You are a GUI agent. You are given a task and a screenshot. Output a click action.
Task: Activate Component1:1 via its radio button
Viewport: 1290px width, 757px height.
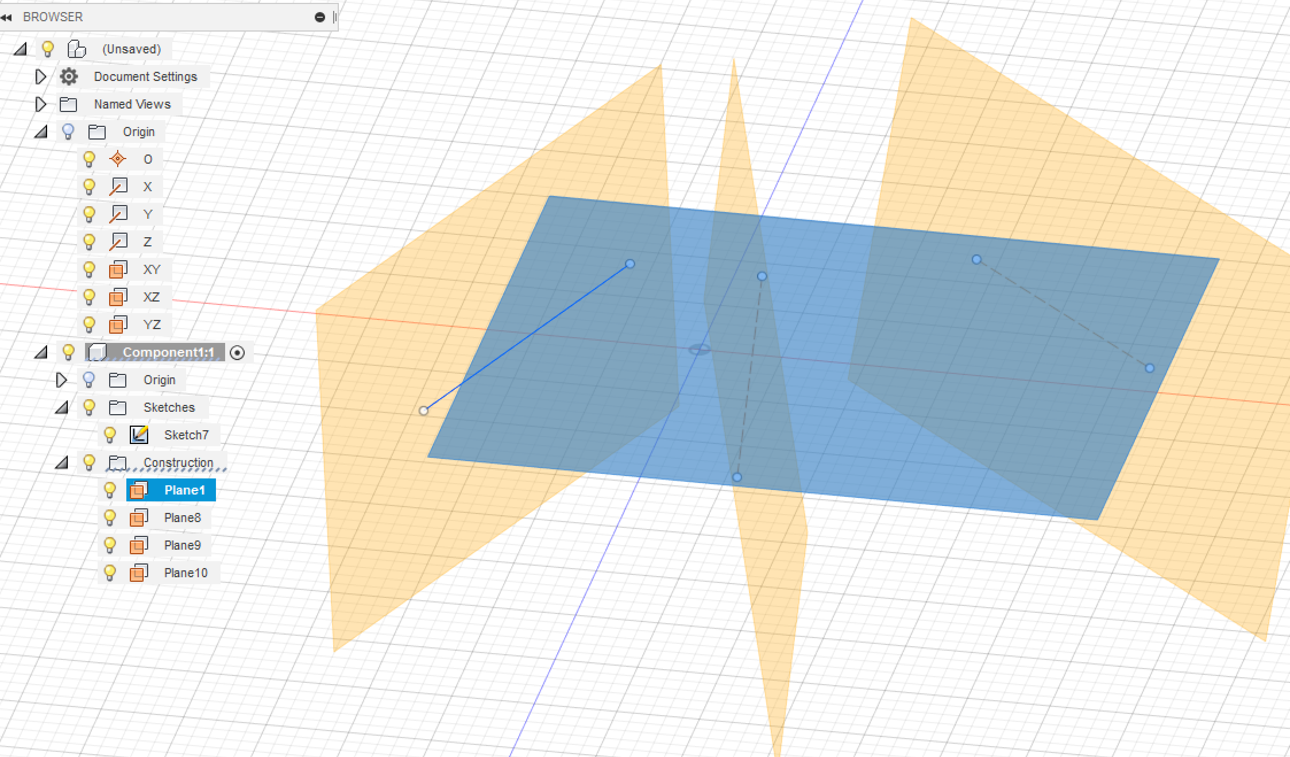click(x=238, y=353)
